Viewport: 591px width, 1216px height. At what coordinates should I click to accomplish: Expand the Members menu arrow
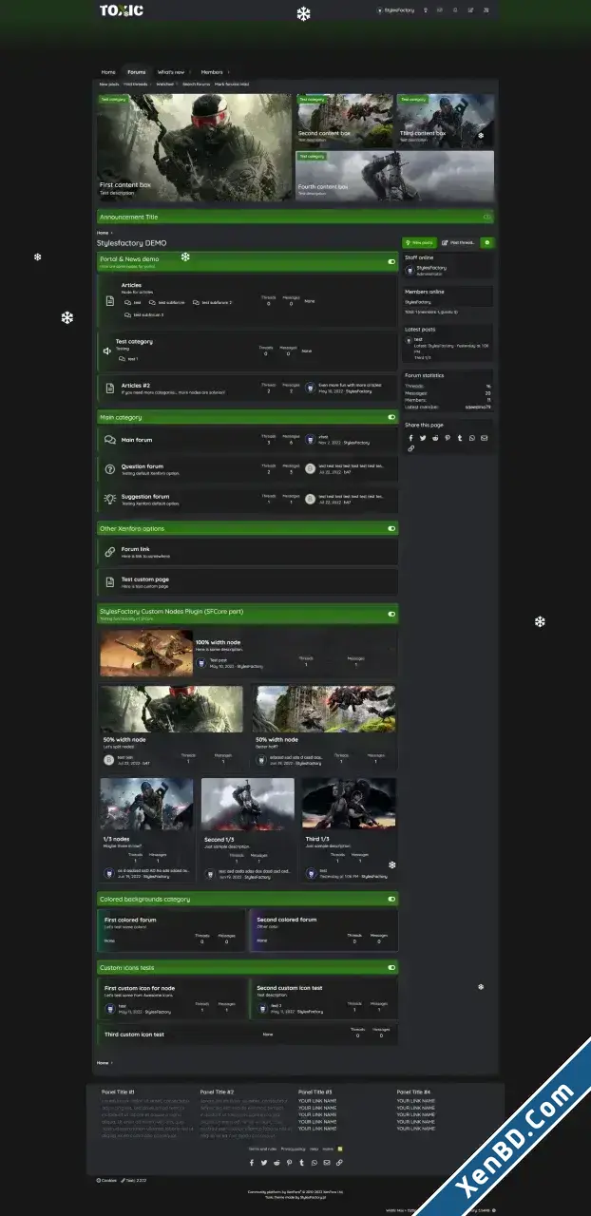click(228, 72)
